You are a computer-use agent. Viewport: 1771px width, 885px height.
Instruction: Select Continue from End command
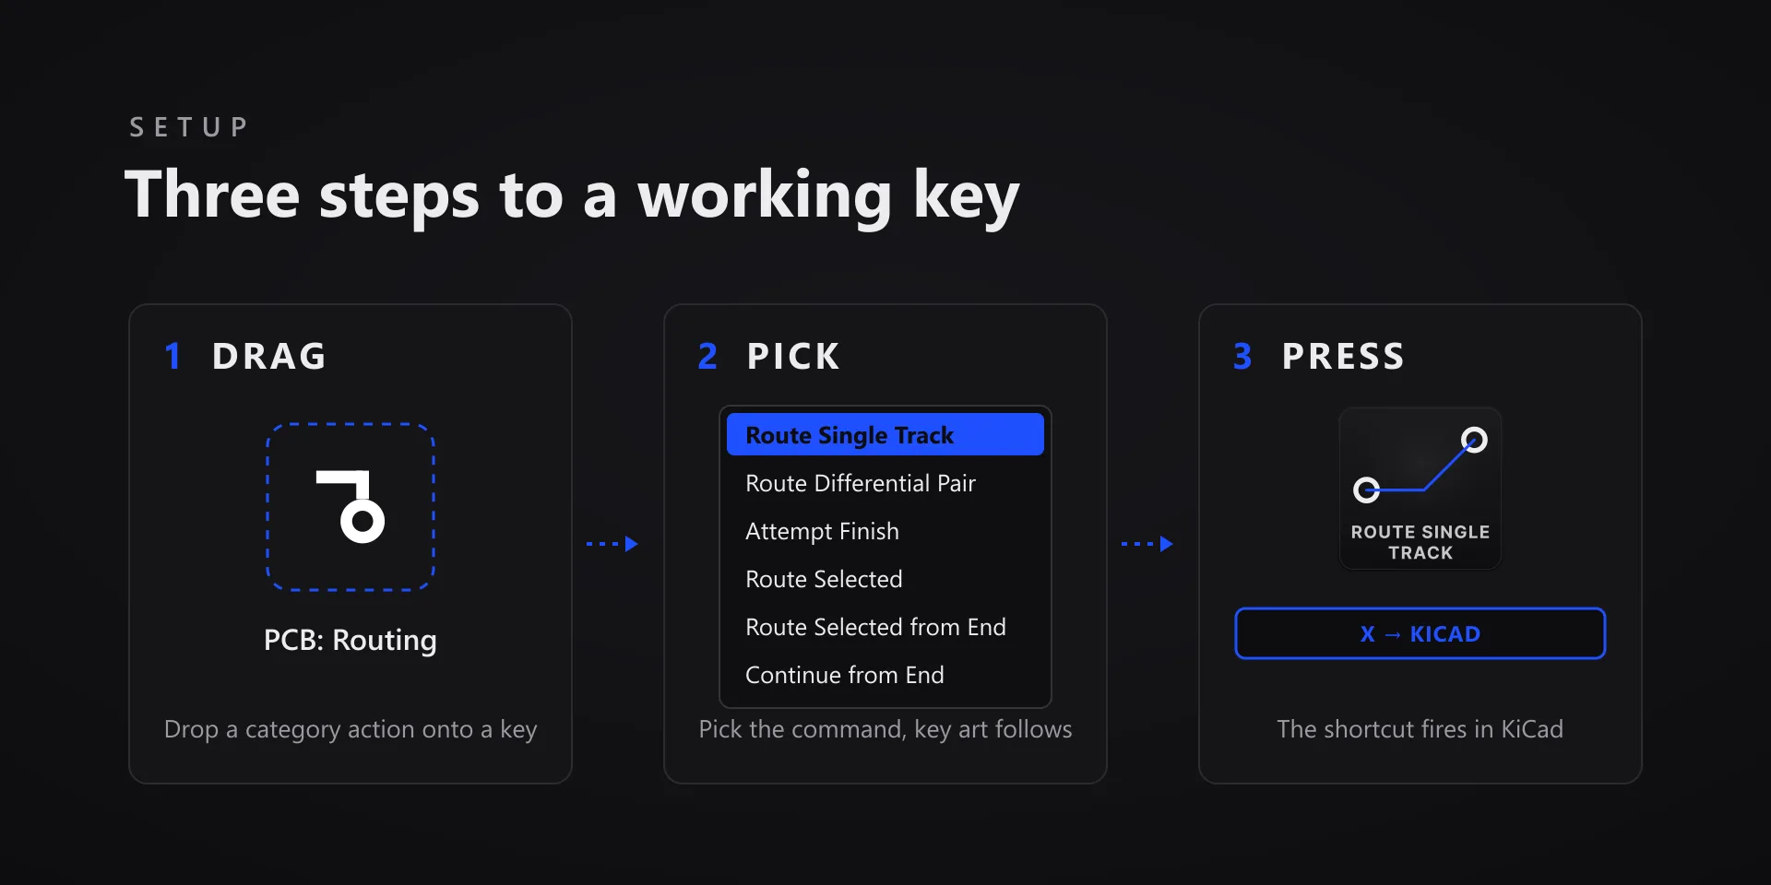point(885,675)
